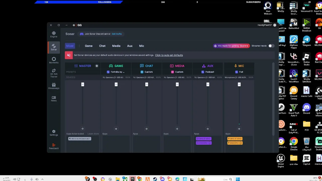Open Media preset dropdown Custom
This screenshot has width=322, height=181.
(177, 72)
